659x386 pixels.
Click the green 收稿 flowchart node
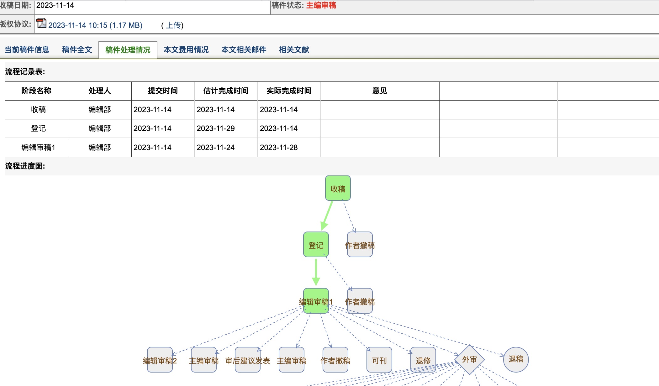(x=338, y=188)
